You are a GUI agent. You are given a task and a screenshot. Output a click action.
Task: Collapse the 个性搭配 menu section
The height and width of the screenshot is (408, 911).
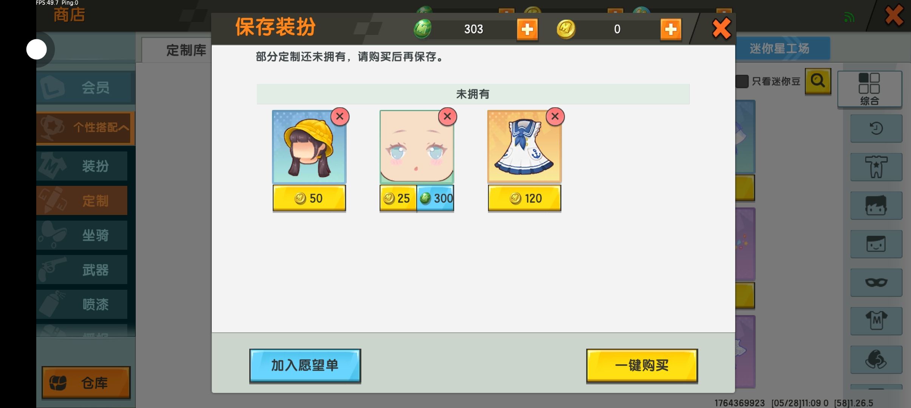pos(86,128)
